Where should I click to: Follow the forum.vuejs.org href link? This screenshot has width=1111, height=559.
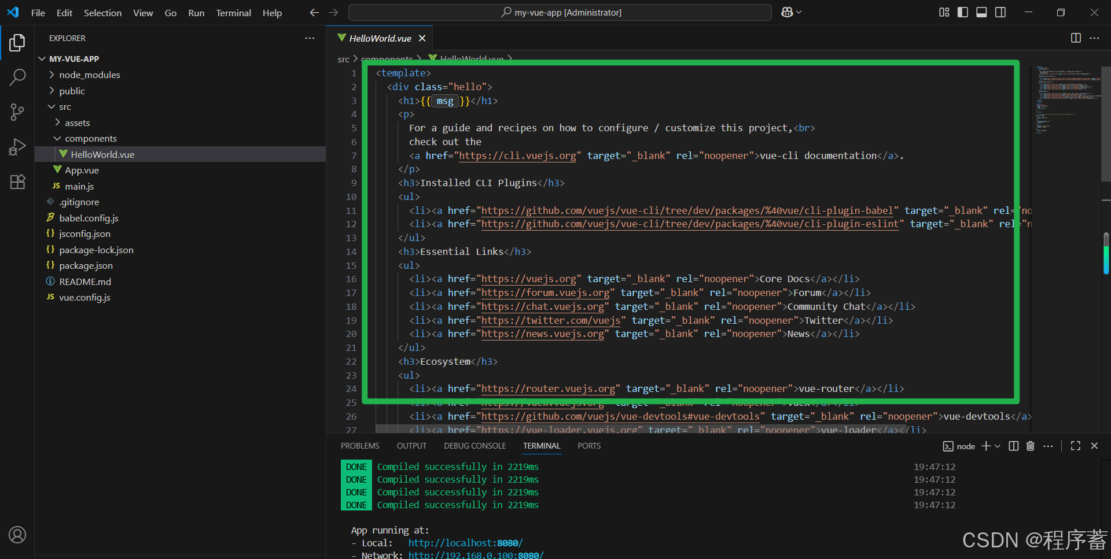pyautogui.click(x=546, y=293)
